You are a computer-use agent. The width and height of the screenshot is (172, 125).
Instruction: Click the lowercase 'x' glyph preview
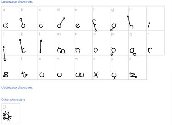pyautogui.click(x=96, y=75)
